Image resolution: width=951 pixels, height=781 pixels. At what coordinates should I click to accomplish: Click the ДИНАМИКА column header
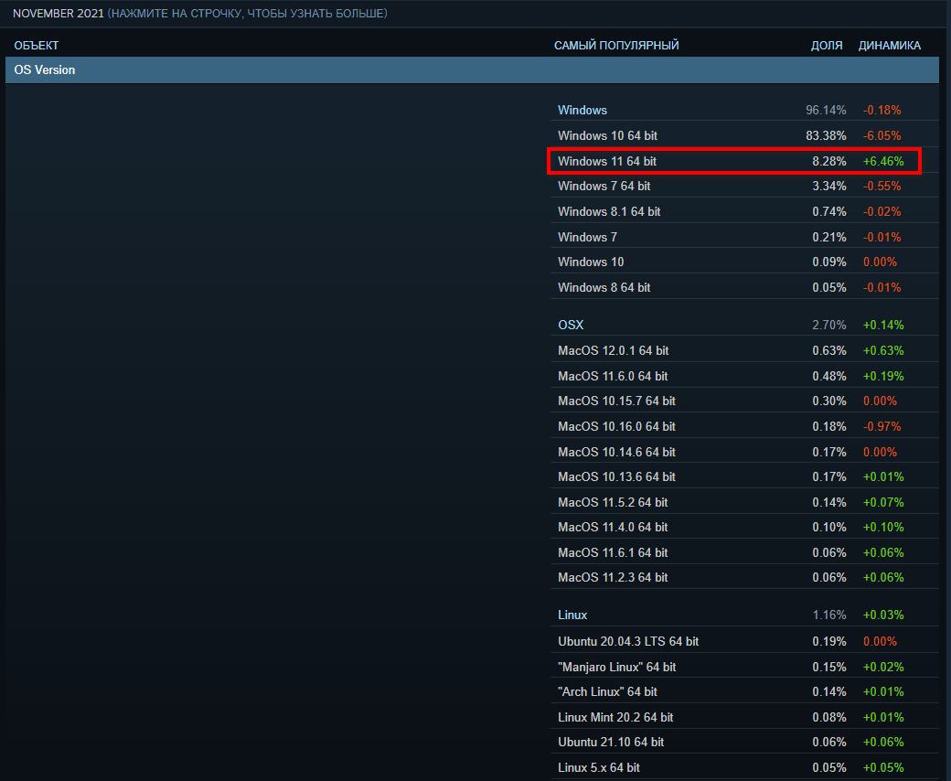point(889,46)
